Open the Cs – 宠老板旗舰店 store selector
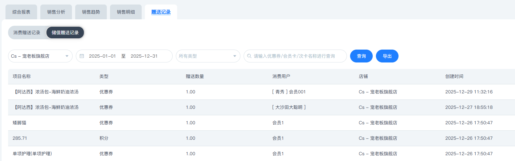The image size is (515, 161). (35, 56)
